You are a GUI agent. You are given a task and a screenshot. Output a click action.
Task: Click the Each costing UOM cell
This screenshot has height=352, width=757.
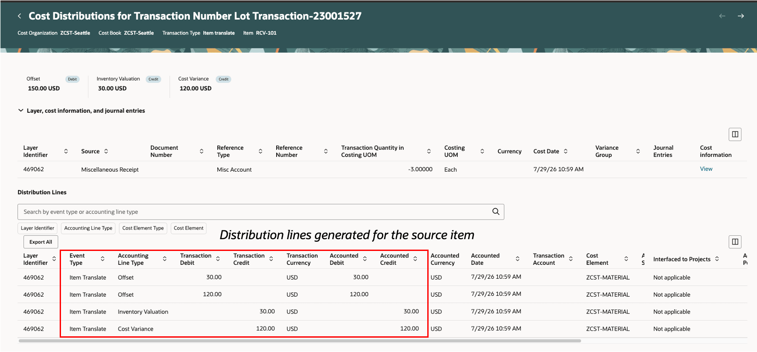coord(450,169)
